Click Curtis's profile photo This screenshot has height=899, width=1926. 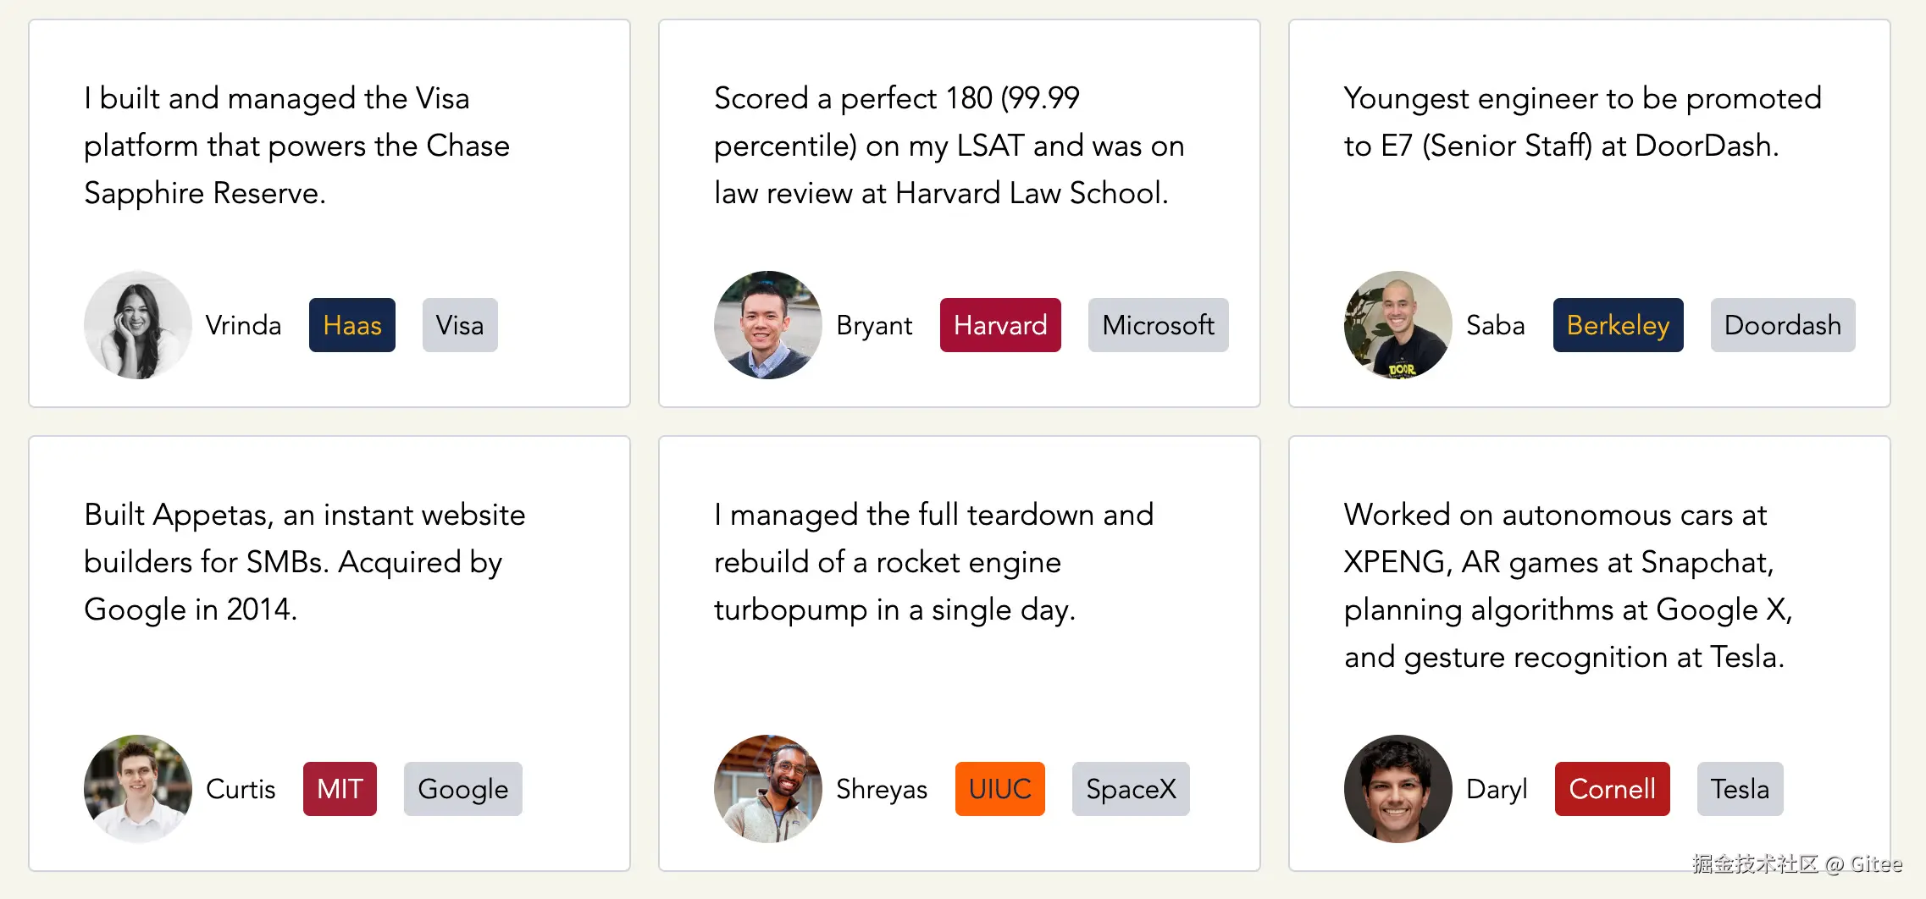(x=138, y=789)
